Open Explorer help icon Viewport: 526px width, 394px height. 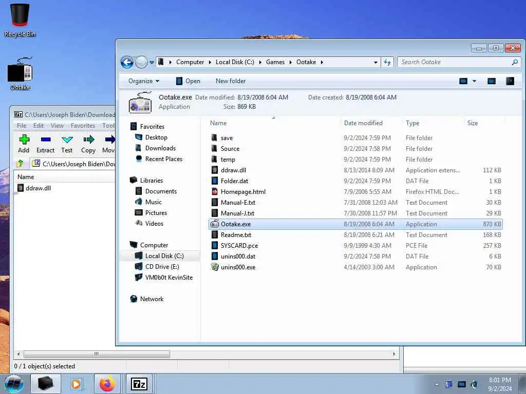tap(510, 81)
